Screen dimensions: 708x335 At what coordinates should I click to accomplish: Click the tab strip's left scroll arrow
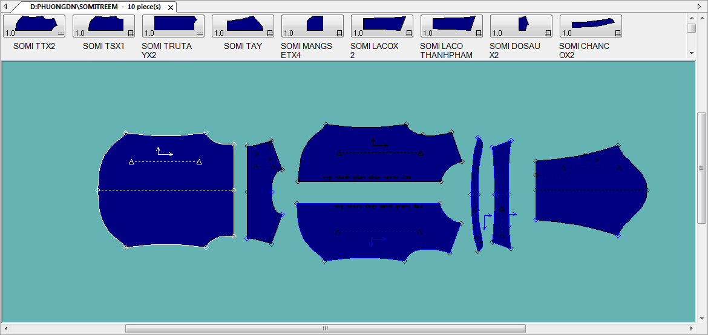[6, 7]
